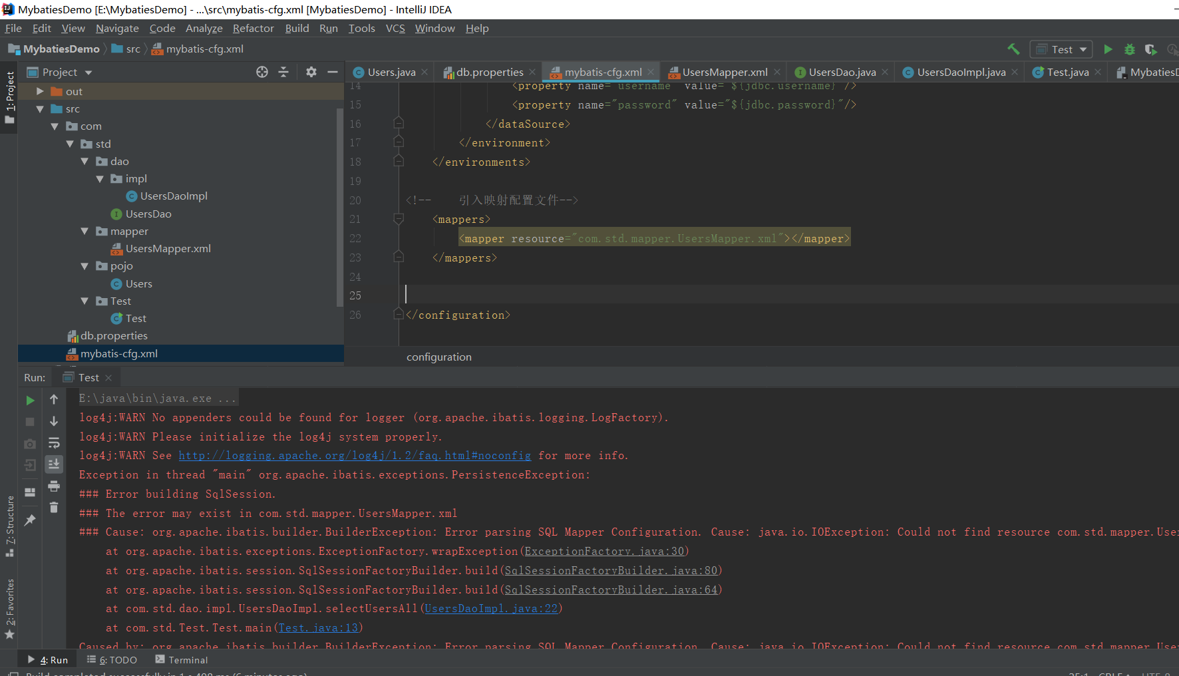1179x676 pixels.
Task: Collapse the dao package
Action: 84,161
